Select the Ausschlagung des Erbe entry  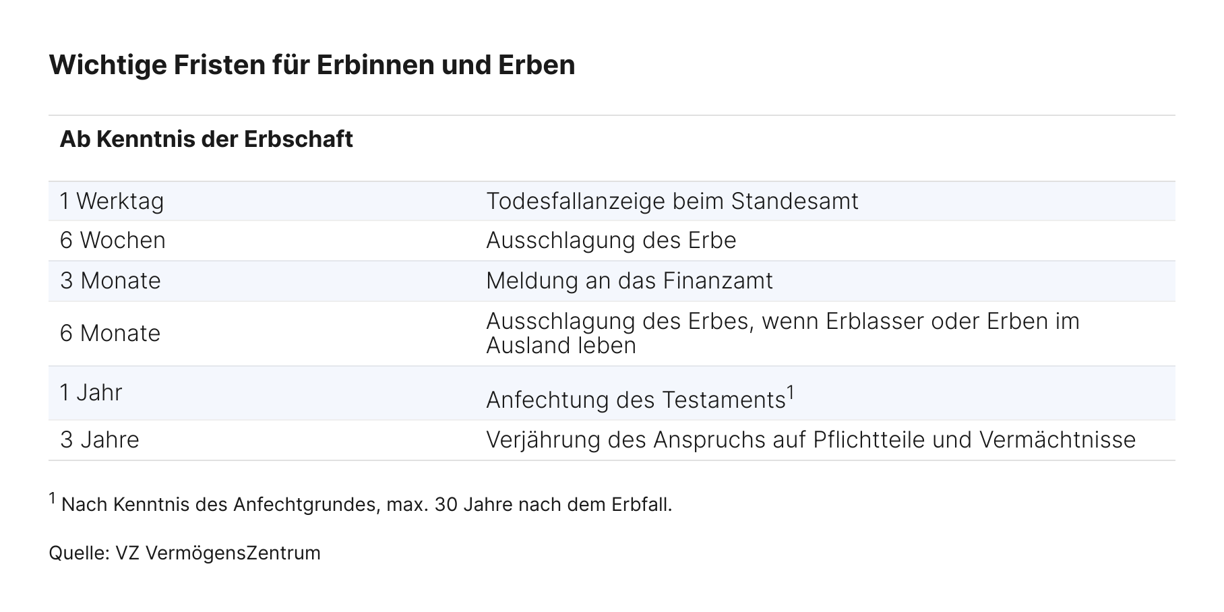611,241
